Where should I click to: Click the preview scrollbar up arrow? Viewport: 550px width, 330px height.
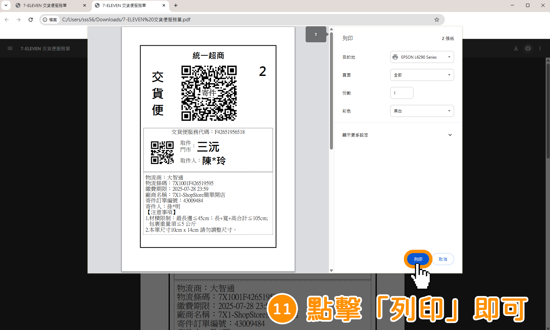coord(331,29)
